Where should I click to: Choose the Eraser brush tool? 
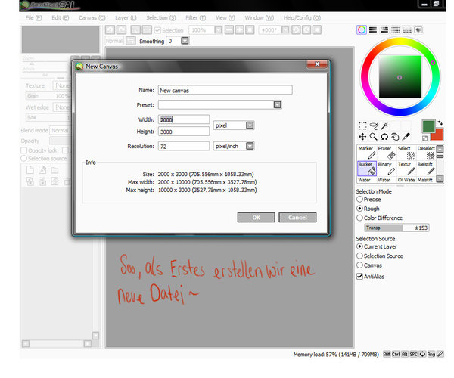point(387,153)
